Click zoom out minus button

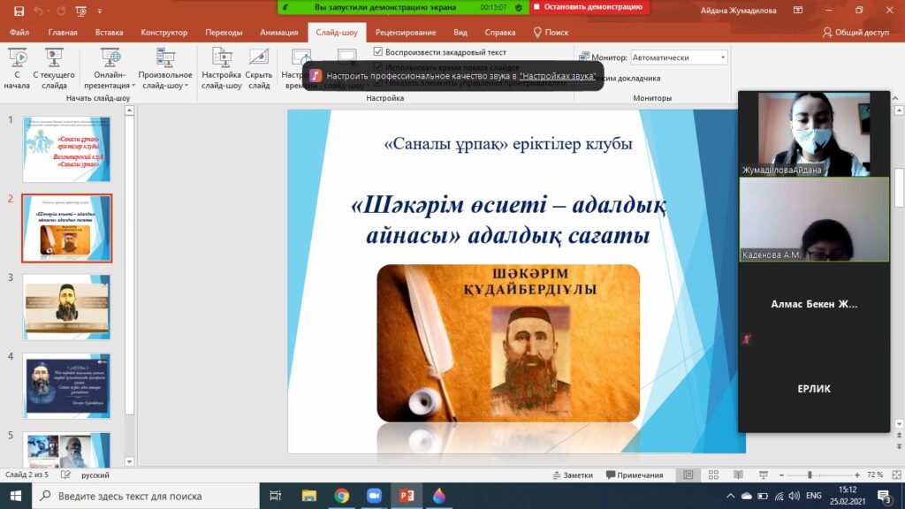(x=781, y=475)
